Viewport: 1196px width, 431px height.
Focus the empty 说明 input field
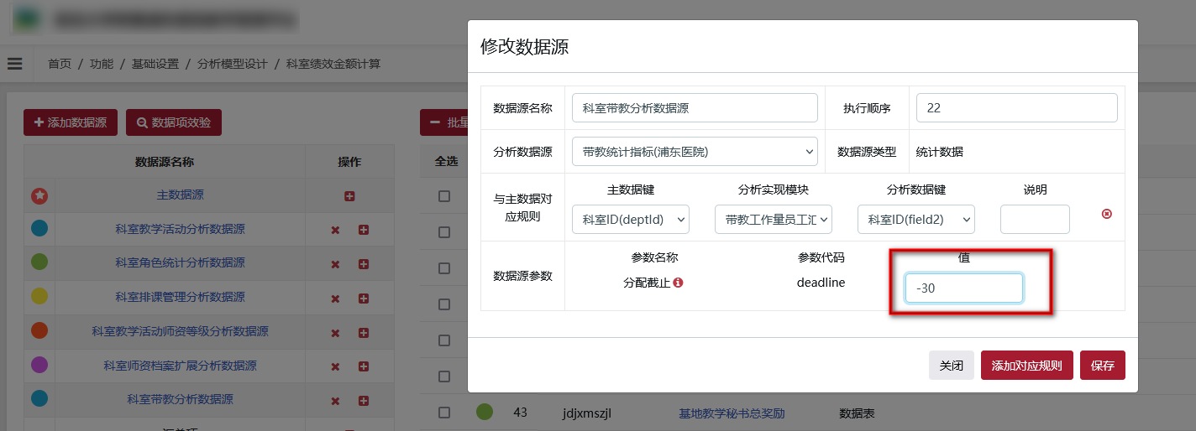click(x=1035, y=219)
